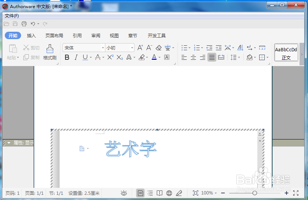Switch to the 章节 tab
Viewport: 308px width, 200px height.
pyautogui.click(x=133, y=35)
